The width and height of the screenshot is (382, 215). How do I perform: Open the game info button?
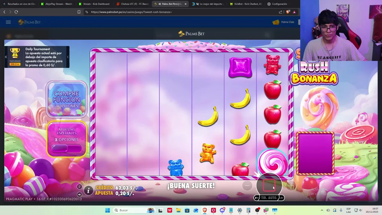[88, 191]
